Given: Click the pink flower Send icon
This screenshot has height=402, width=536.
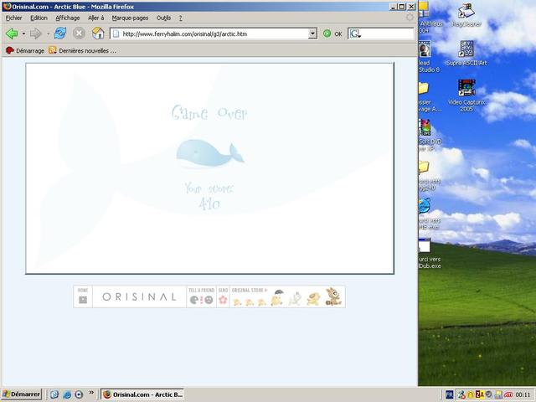Looking at the screenshot, I should (x=223, y=300).
